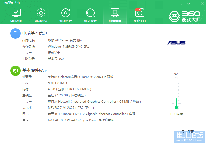Click the 版本号 8.0 value
Viewport: 206px width, 144px height.
click(56, 59)
